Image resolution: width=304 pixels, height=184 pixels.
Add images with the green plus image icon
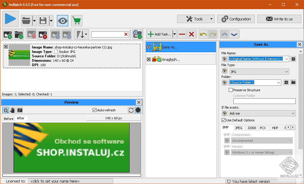pos(8,35)
